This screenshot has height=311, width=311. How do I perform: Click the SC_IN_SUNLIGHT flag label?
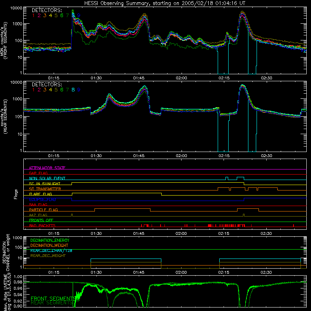[45, 183]
